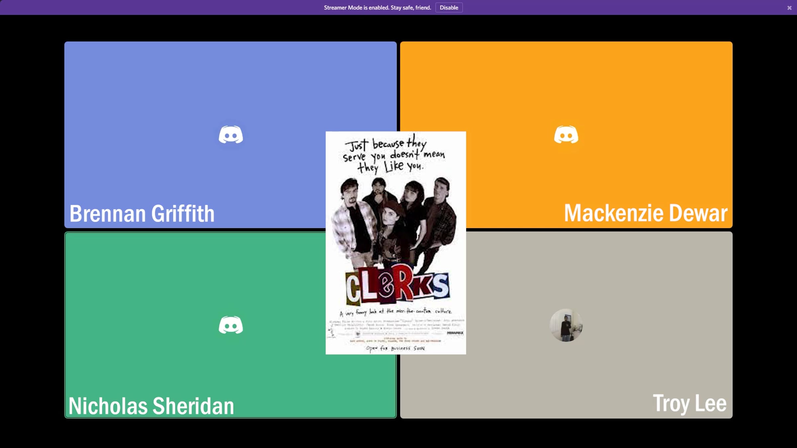Select the Nicholas Sheridan name label

151,406
